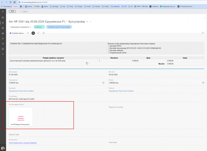Click the plus Создать button
The image size is (207, 151).
[x=24, y=12]
